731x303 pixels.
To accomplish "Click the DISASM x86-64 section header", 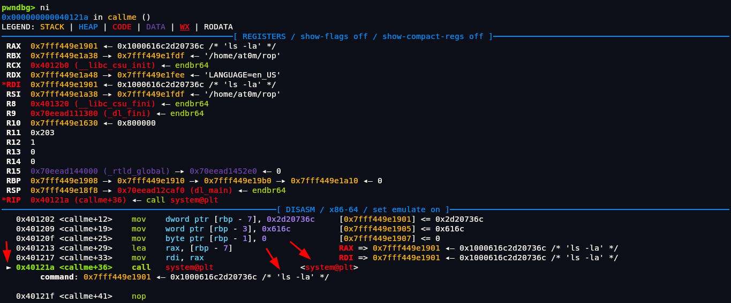I will [363, 209].
